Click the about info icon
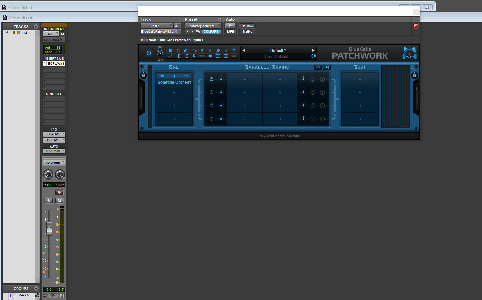482x300 pixels. (210, 51)
